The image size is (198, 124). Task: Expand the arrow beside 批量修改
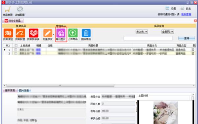pyautogui.click(x=54, y=35)
